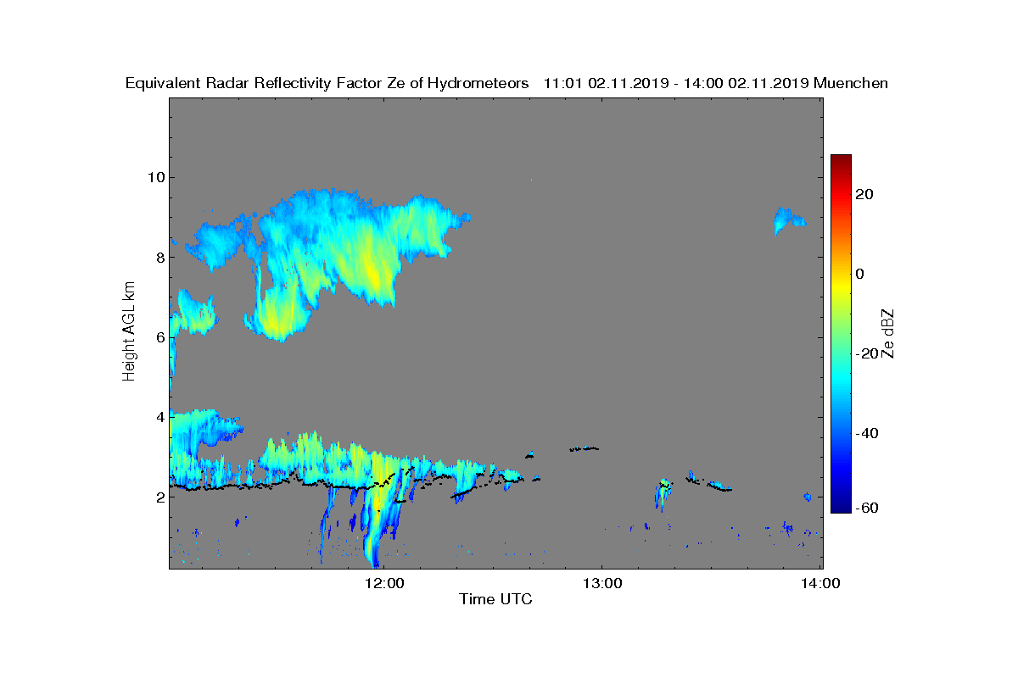Click the dark blue bottom of the colorbar

[x=841, y=507]
